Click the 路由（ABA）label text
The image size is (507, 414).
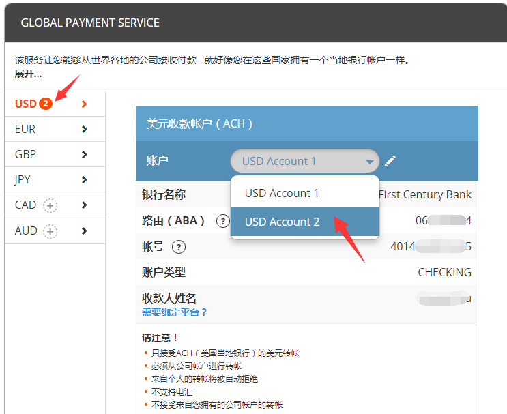tap(173, 221)
